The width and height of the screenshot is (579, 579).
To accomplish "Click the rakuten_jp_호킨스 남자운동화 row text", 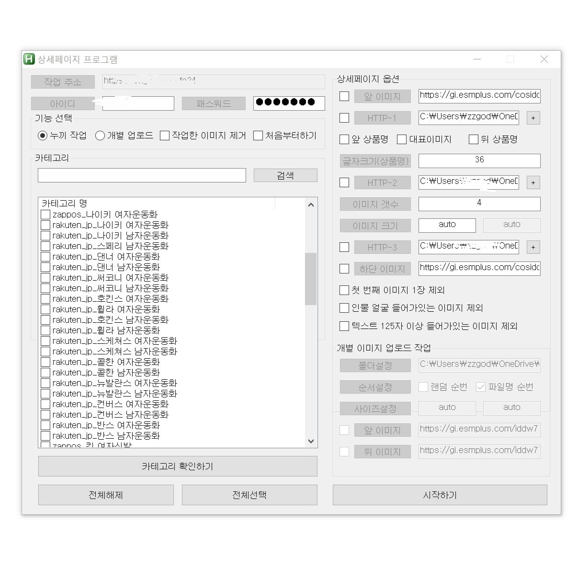I will click(x=110, y=319).
